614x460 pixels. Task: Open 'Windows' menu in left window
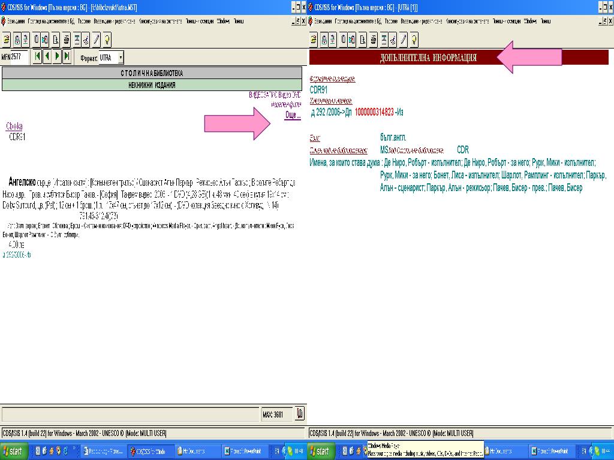click(x=224, y=21)
